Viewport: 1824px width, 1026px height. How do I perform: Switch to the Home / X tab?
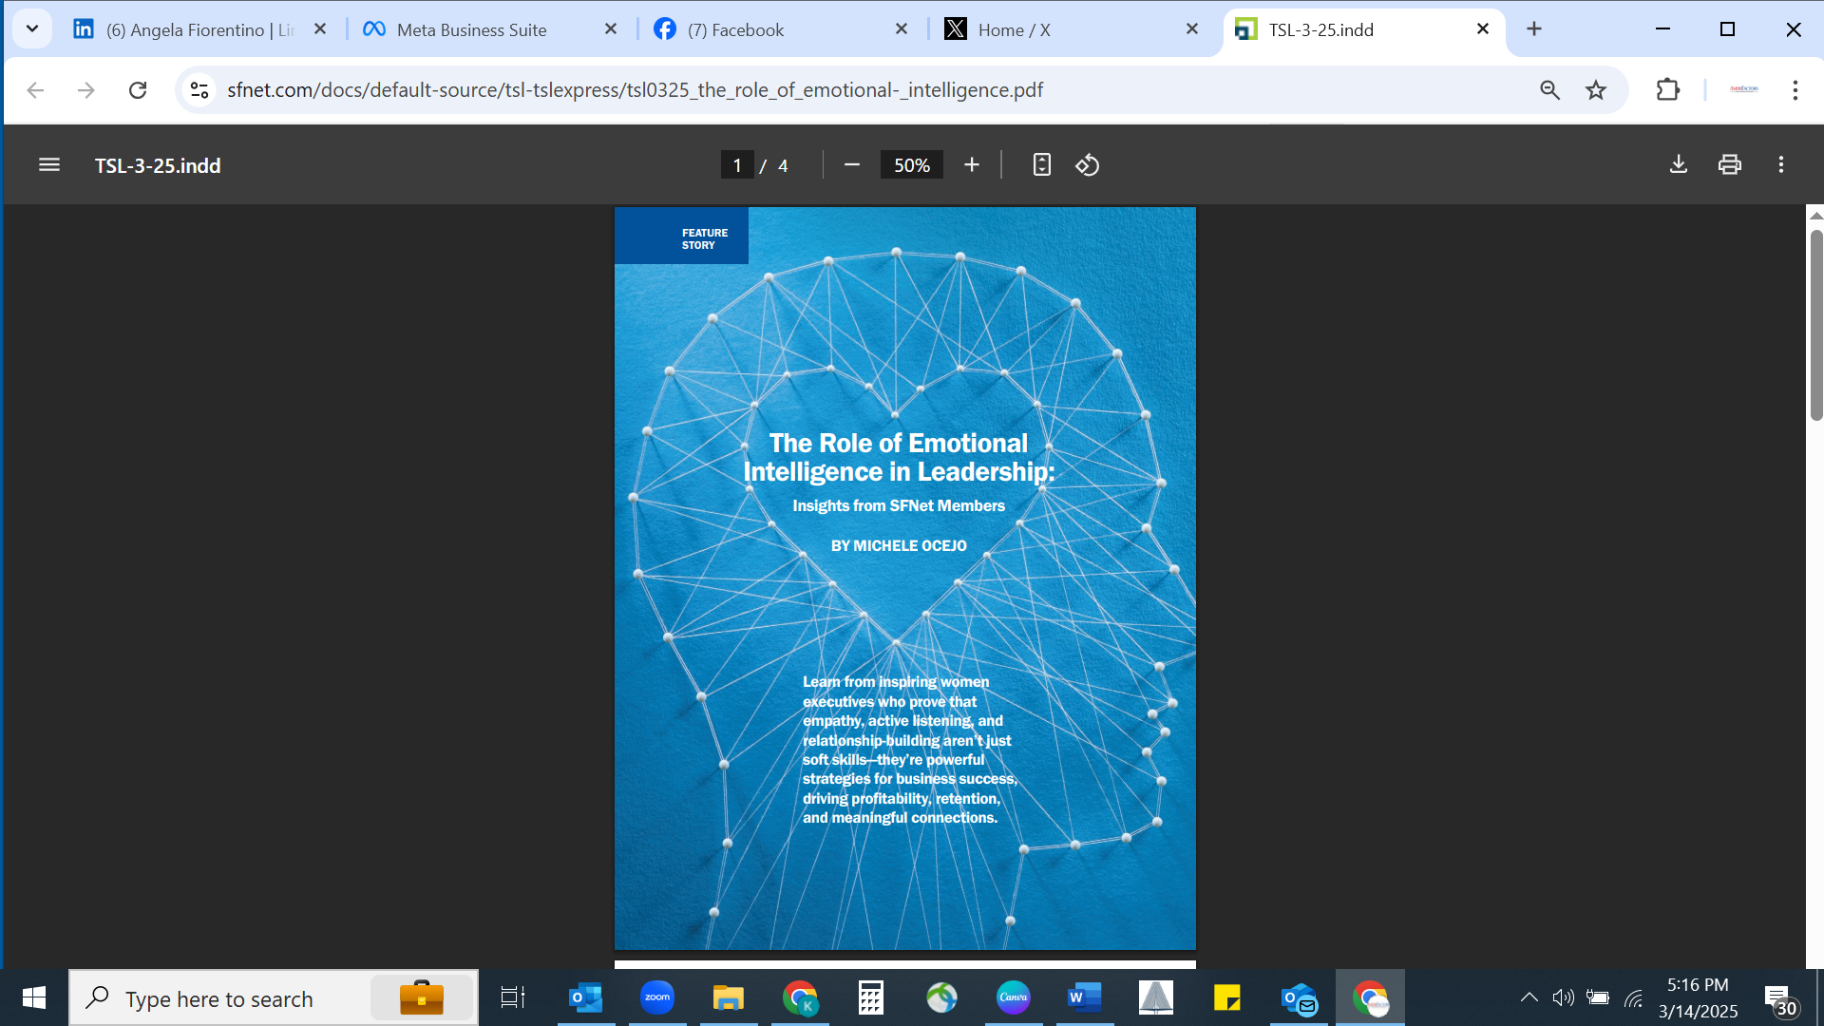pyautogui.click(x=1014, y=29)
